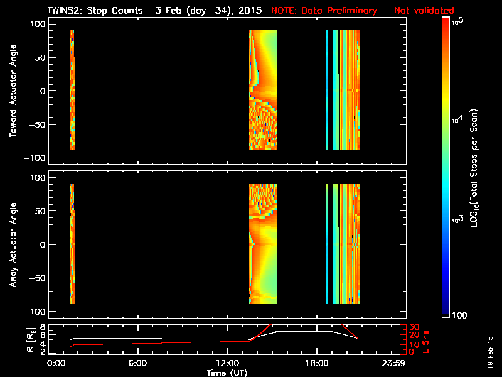The image size is (502, 377).
Task: Click the vertical rainbow color bar
Action: point(446,168)
